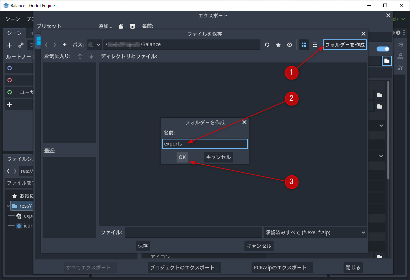This screenshot has width=410, height=280.
Task: Switch the file view to list mode
Action: pyautogui.click(x=315, y=45)
